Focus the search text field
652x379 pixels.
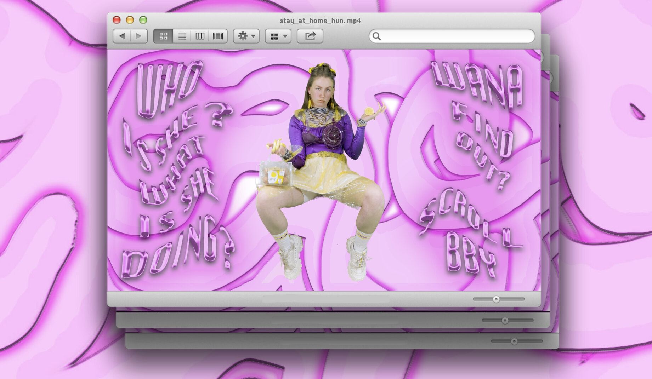pyautogui.click(x=457, y=36)
